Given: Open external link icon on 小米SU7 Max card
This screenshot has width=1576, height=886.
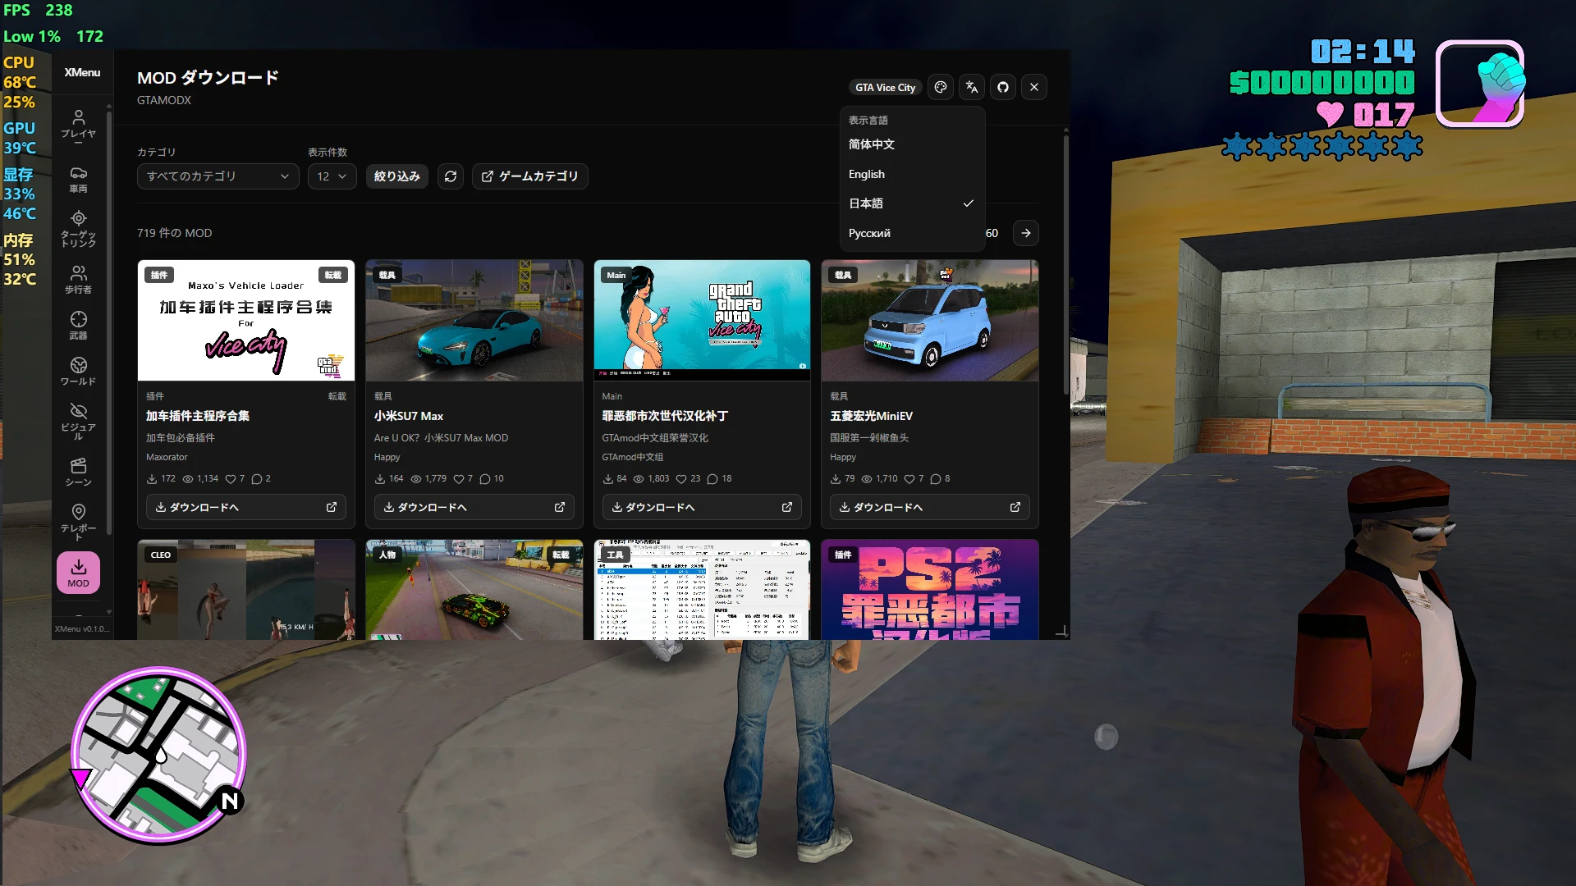Looking at the screenshot, I should (x=560, y=507).
